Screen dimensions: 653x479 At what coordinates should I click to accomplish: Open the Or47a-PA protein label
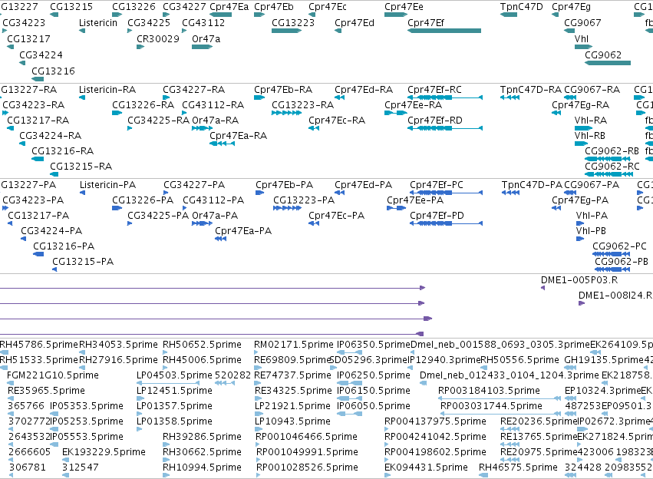[x=215, y=216]
